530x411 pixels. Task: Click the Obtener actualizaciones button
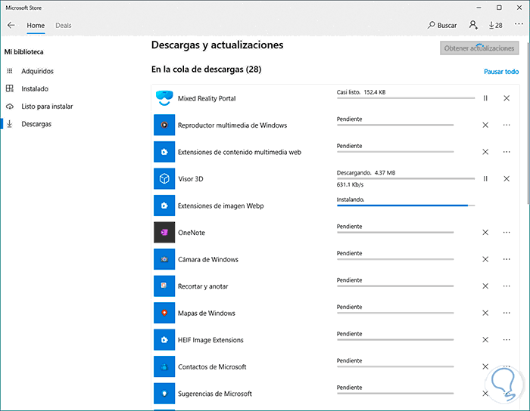(479, 48)
